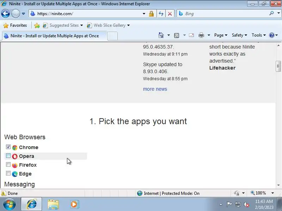Click the 'Skype updated to' news text
The height and width of the screenshot is (211, 282).
tap(163, 64)
